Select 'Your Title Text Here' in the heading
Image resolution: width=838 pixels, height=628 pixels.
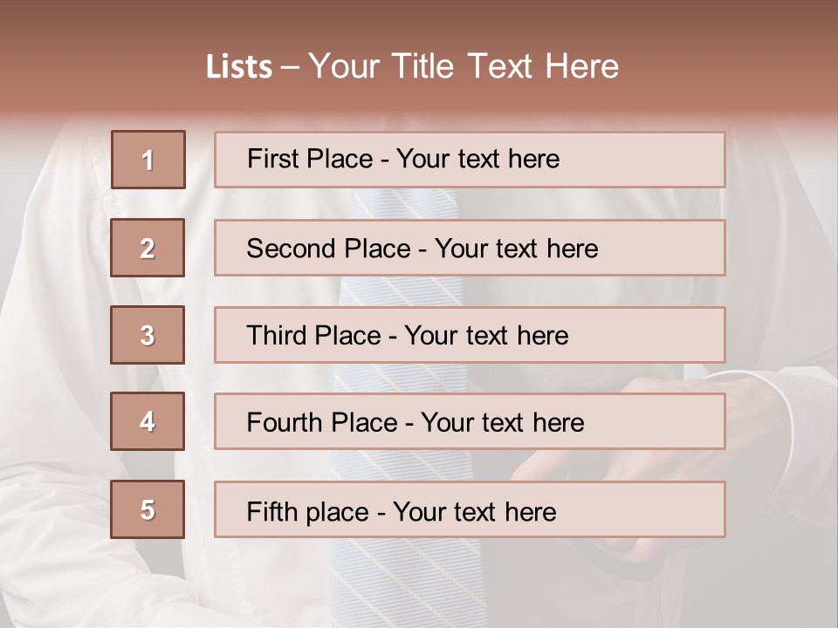[x=464, y=66]
